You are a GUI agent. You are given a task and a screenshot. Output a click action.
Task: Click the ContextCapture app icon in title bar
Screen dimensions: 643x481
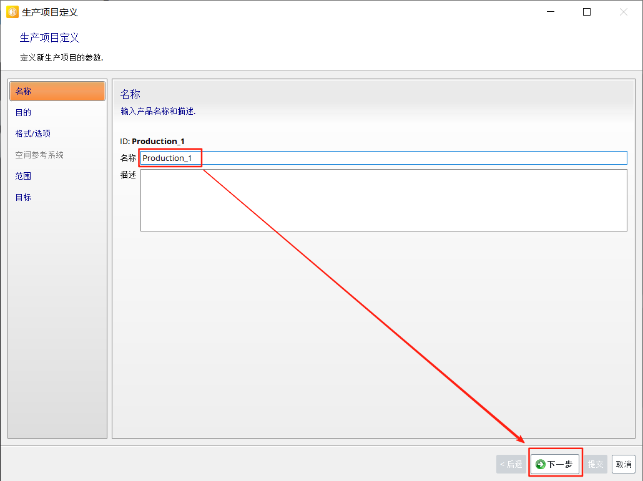click(12, 12)
